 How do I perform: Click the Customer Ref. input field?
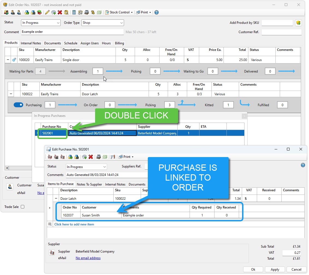tap(281, 32)
